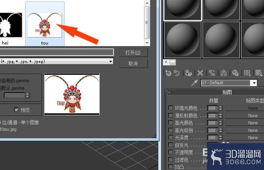264x170 pixels.
Task: Click the Put to Library icon
Action: [235, 73]
